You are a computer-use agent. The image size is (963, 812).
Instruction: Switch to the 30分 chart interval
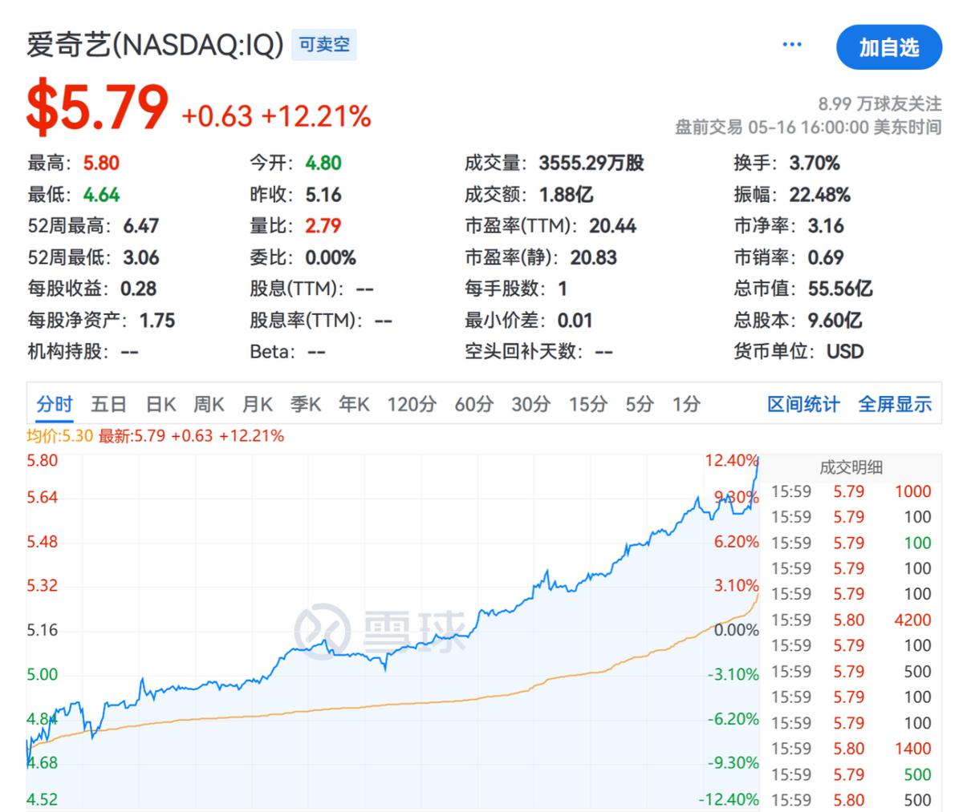point(530,403)
